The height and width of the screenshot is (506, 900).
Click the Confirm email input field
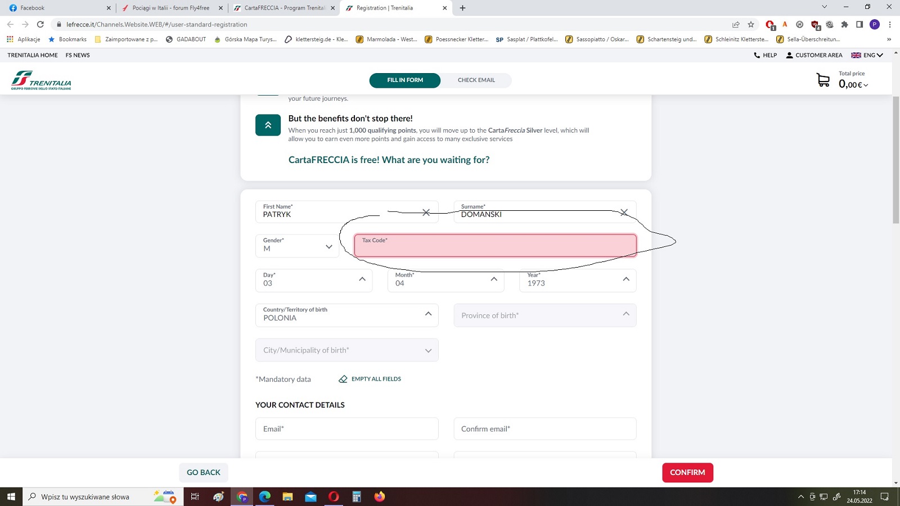(545, 429)
